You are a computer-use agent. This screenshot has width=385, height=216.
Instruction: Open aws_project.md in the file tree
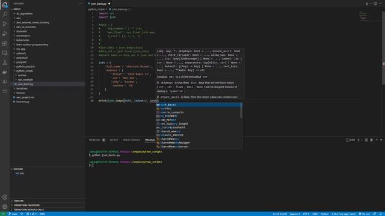[48, 97]
